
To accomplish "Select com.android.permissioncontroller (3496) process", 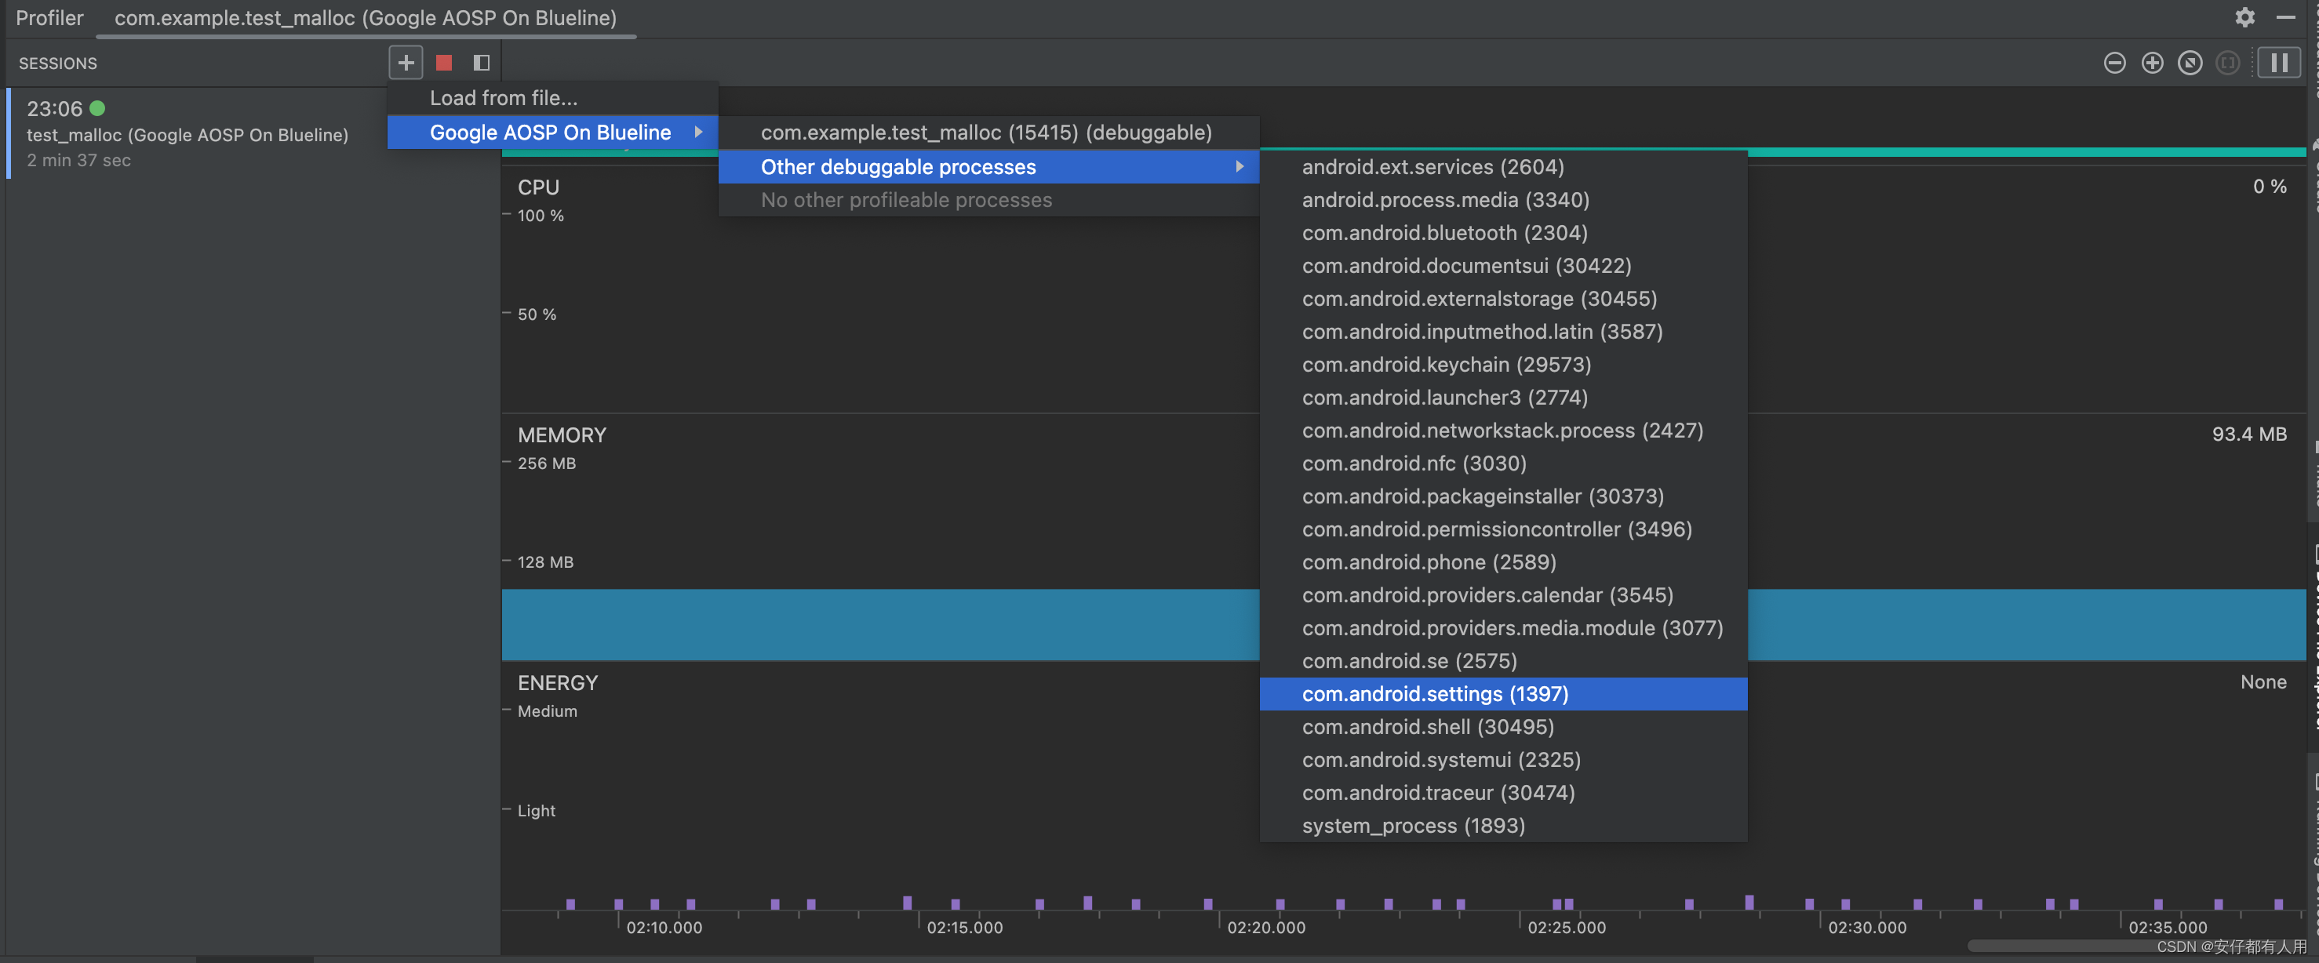I will [1503, 529].
